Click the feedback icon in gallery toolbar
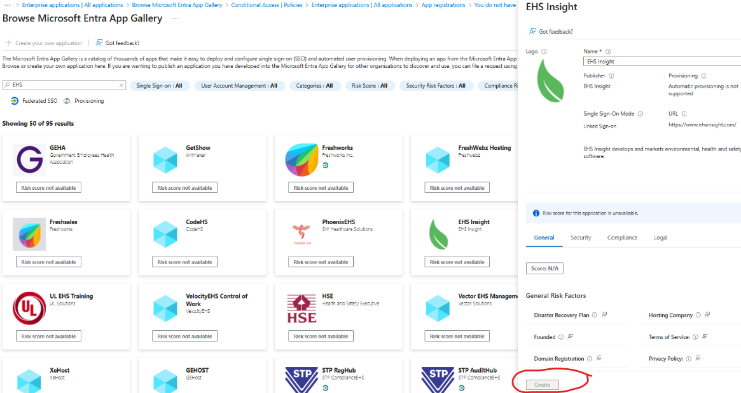Image resolution: width=741 pixels, height=393 pixels. (x=99, y=43)
